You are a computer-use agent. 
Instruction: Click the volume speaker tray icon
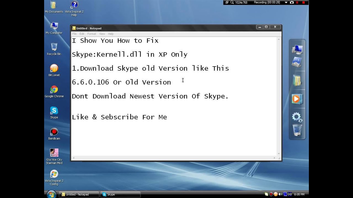(280, 194)
